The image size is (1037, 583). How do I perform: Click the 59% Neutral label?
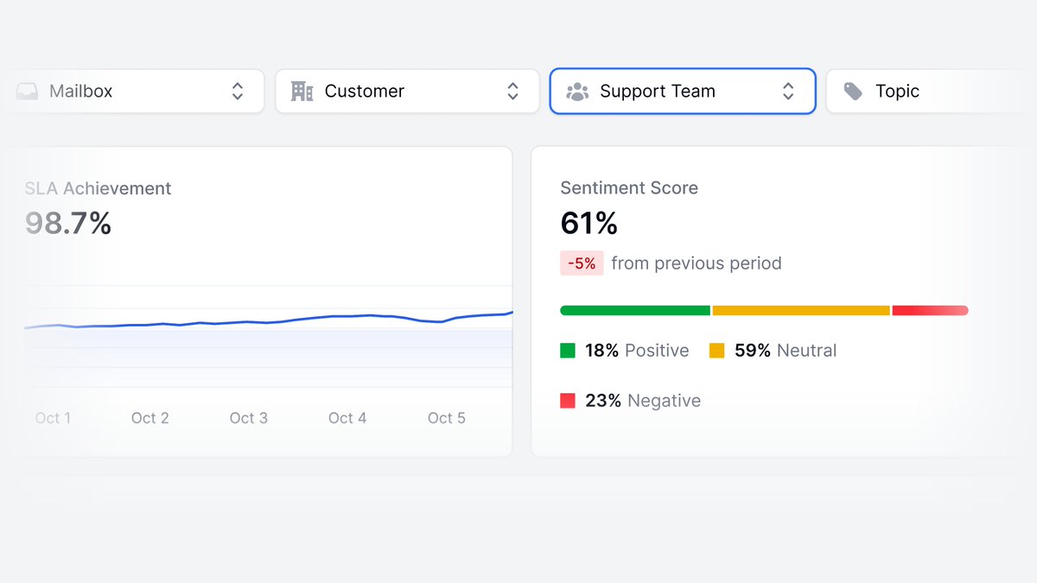(x=786, y=351)
